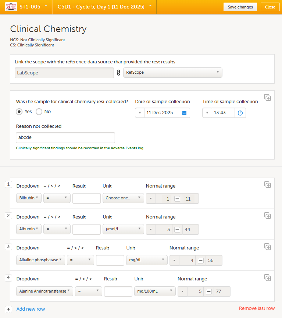Click the copy icon for row 2 Albumin
This screenshot has width=282, height=318.
click(x=267, y=216)
